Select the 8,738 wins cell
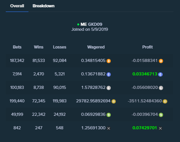 (x=38, y=87)
